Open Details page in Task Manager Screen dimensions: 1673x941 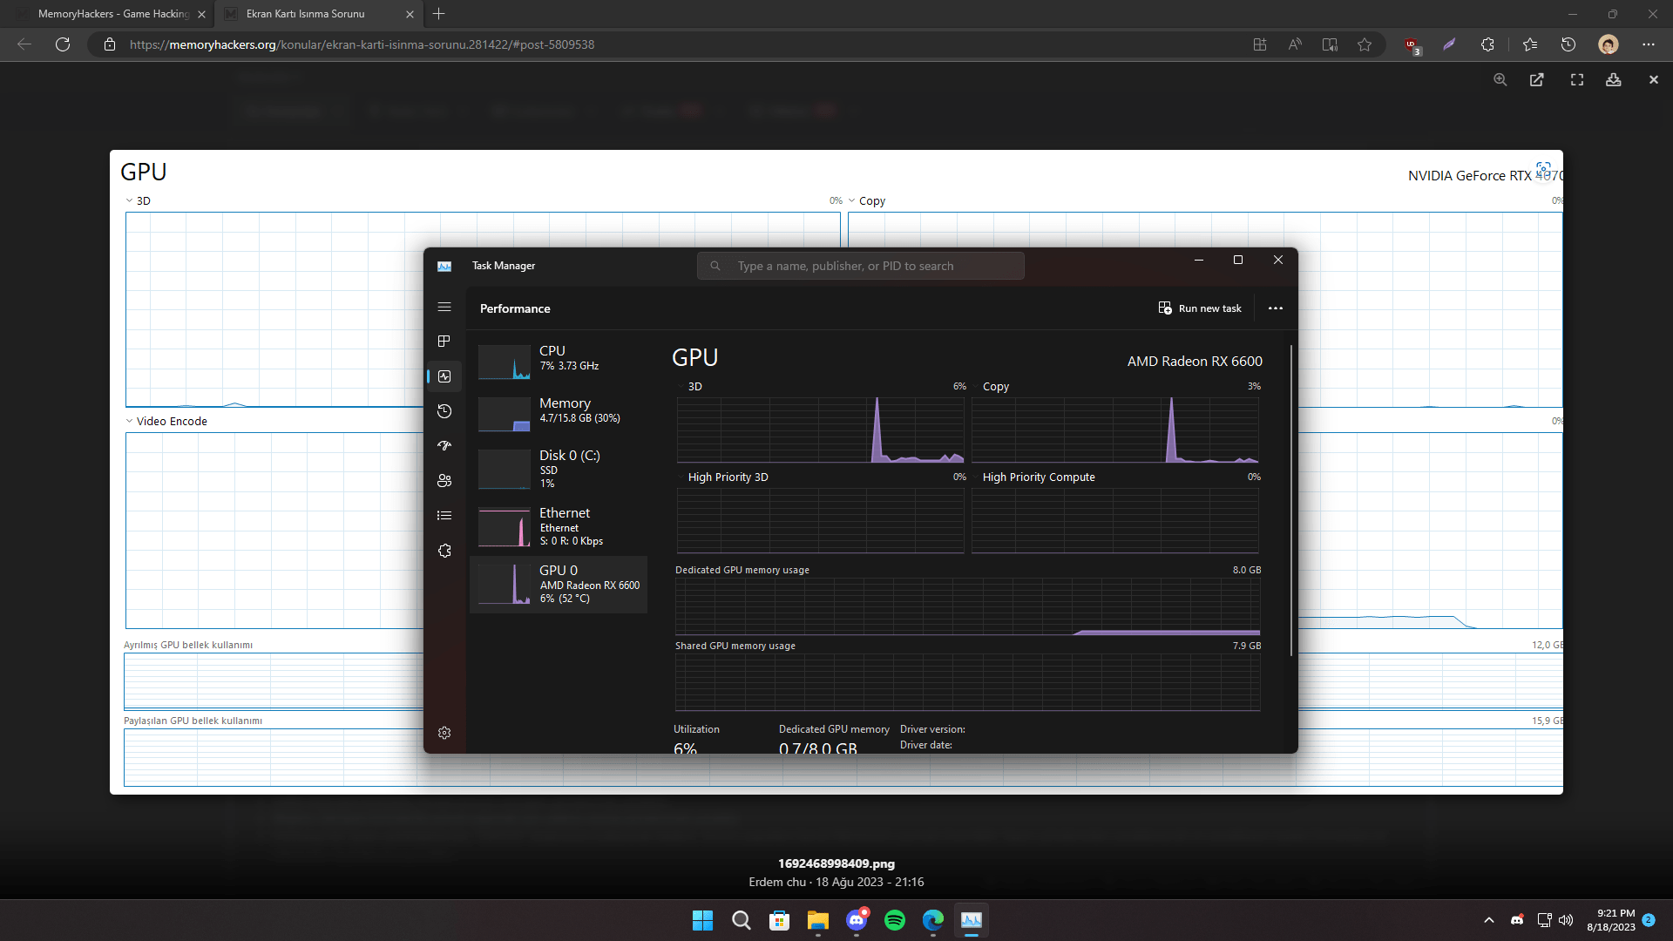tap(444, 516)
